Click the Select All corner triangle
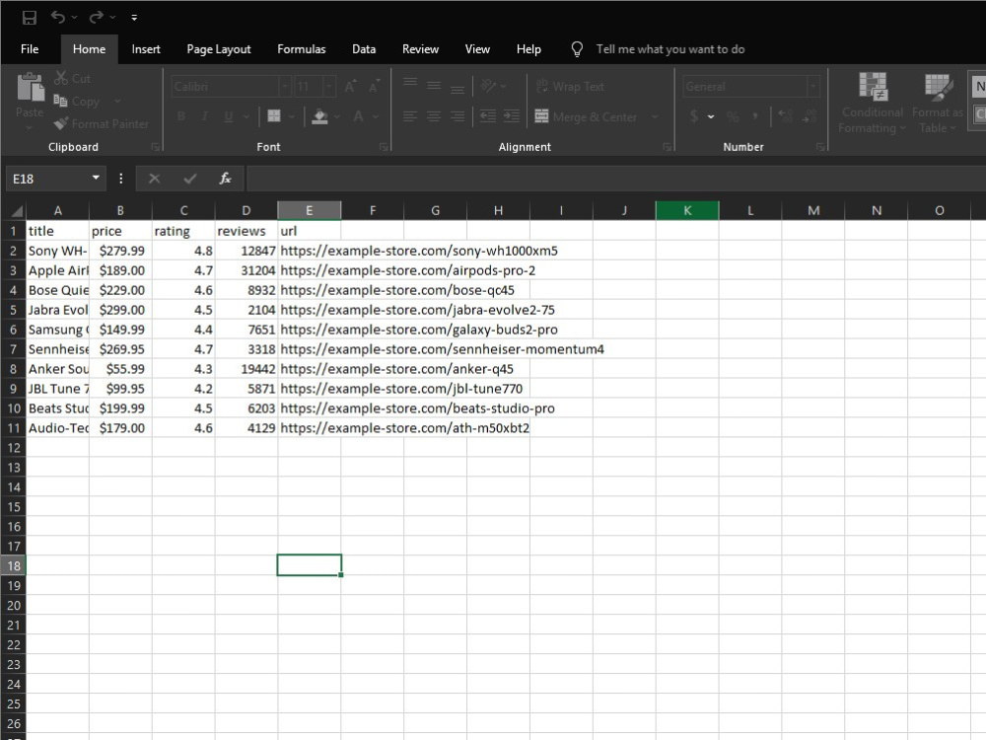Screen dimensions: 986x740 [17, 211]
